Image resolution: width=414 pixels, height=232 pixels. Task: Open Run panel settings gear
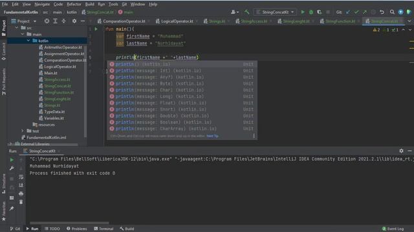tap(401, 151)
